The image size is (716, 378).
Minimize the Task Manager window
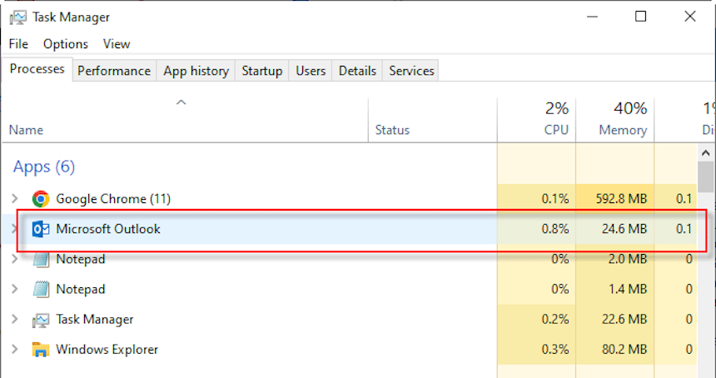point(592,17)
